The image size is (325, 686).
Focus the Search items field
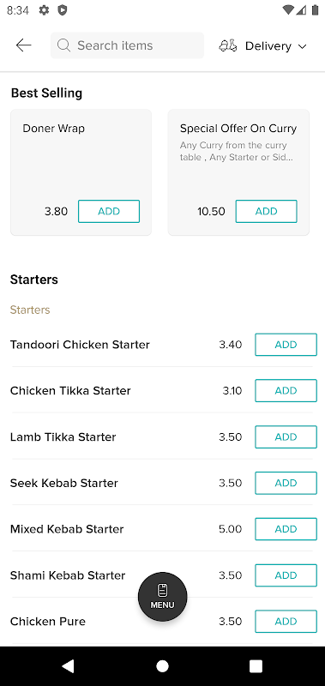click(x=127, y=45)
